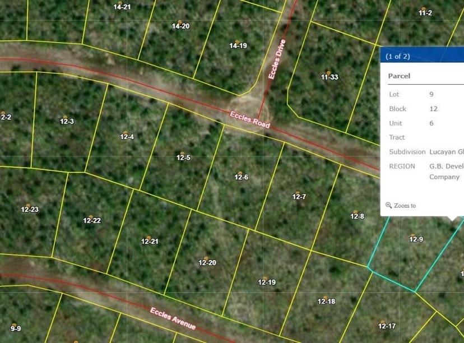Screen dimensions: 464x343
Task: Click the magnifier icon beside Zoom to
Action: pyautogui.click(x=388, y=205)
